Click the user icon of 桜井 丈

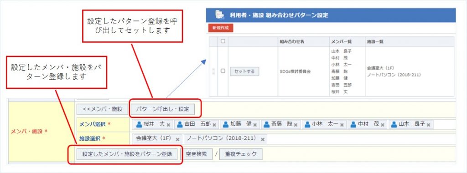pos(139,124)
